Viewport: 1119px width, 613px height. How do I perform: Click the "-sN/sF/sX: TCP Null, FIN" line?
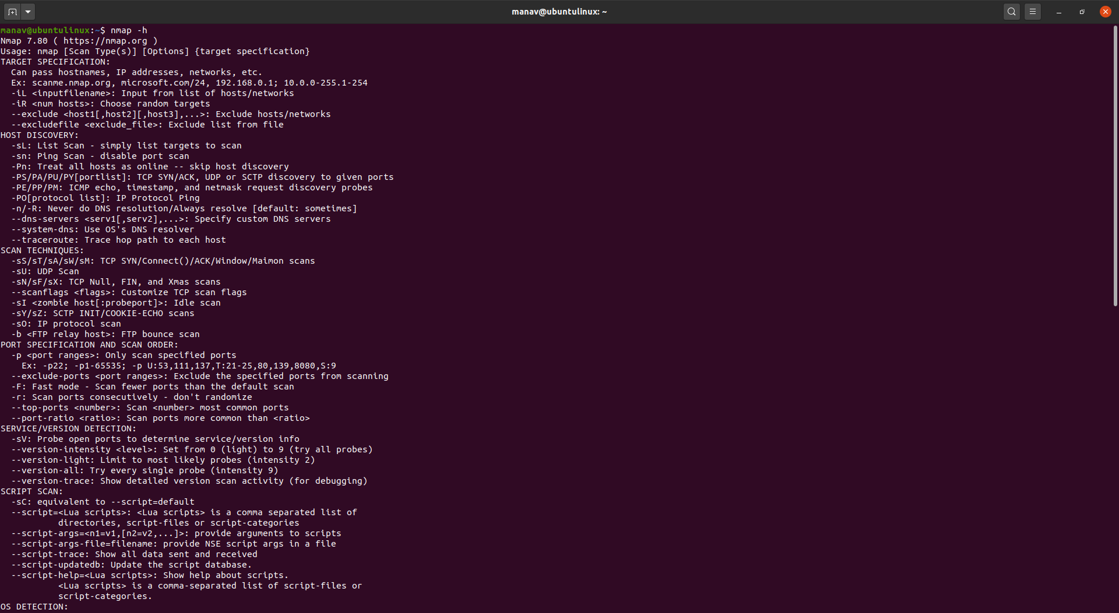(116, 282)
